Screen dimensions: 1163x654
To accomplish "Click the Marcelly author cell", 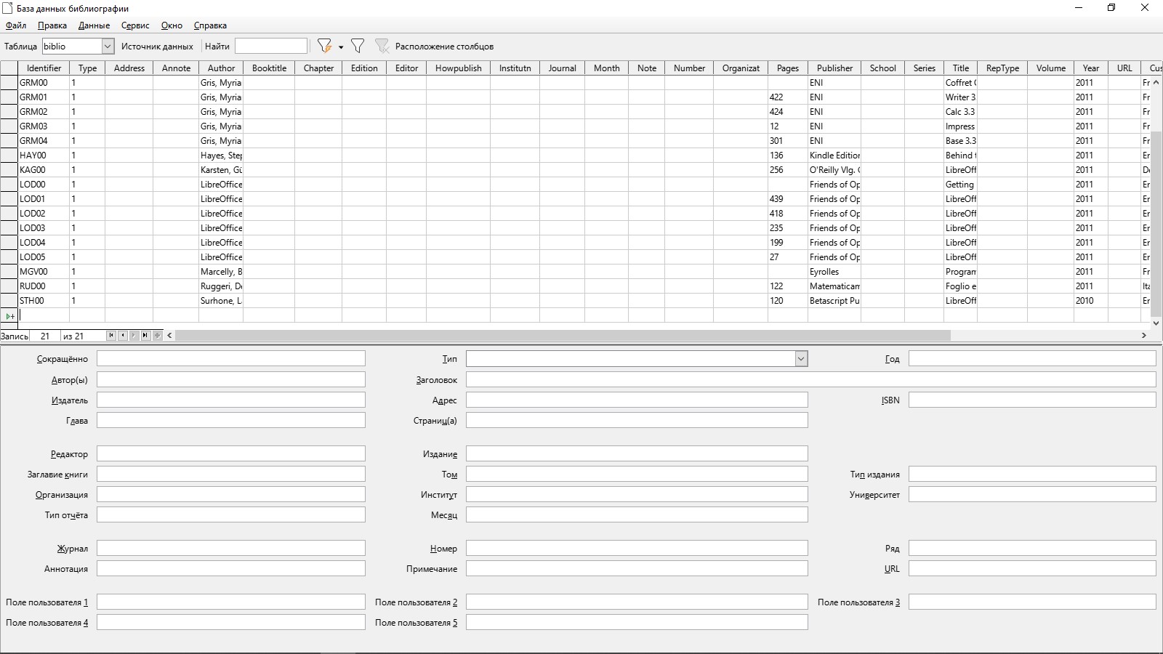I will click(x=221, y=272).
